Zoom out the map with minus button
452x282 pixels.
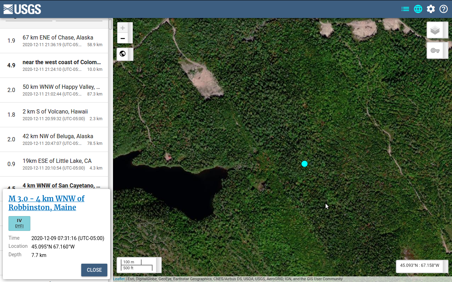(x=123, y=38)
